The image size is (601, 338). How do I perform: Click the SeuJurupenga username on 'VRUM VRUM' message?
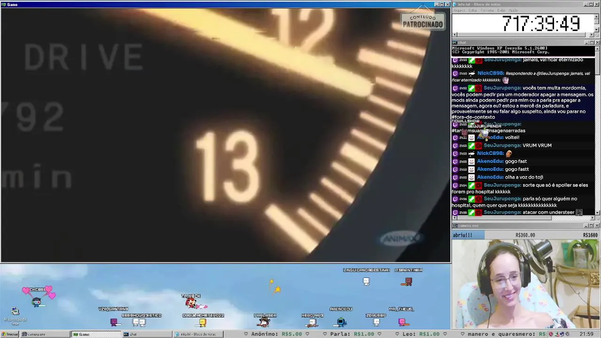(502, 146)
